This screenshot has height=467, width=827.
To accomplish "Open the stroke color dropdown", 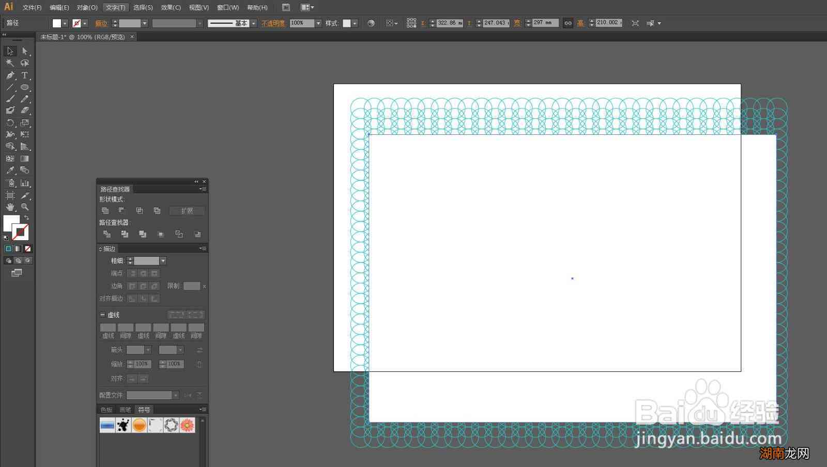I will click(85, 23).
